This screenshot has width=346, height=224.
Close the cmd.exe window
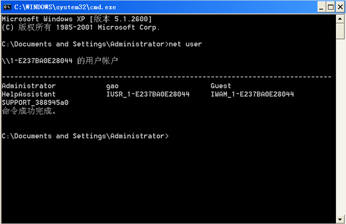tap(341, 7)
